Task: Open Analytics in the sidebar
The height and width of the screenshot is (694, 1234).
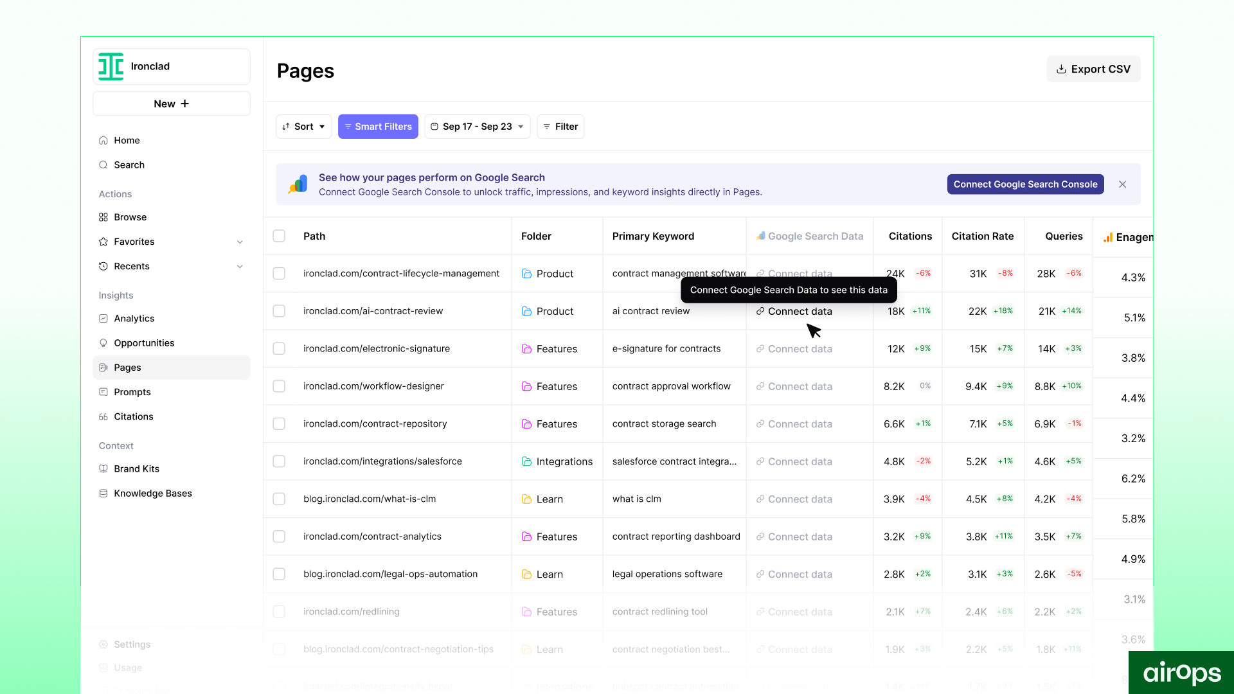Action: click(x=134, y=319)
